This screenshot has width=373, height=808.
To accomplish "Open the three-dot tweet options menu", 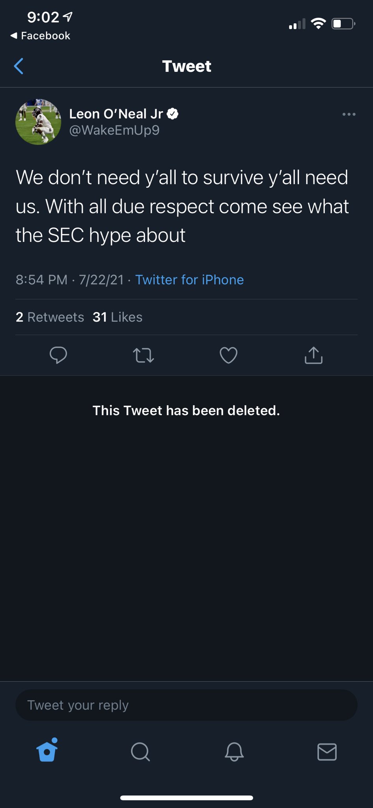I will (x=349, y=114).
